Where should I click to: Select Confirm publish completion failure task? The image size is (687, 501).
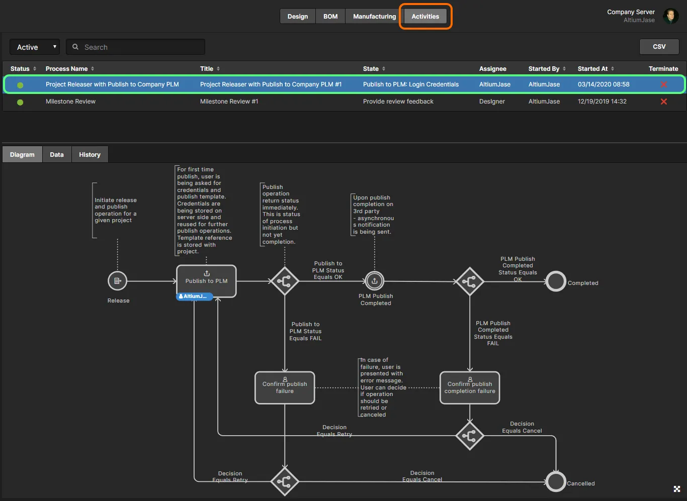coord(470,387)
